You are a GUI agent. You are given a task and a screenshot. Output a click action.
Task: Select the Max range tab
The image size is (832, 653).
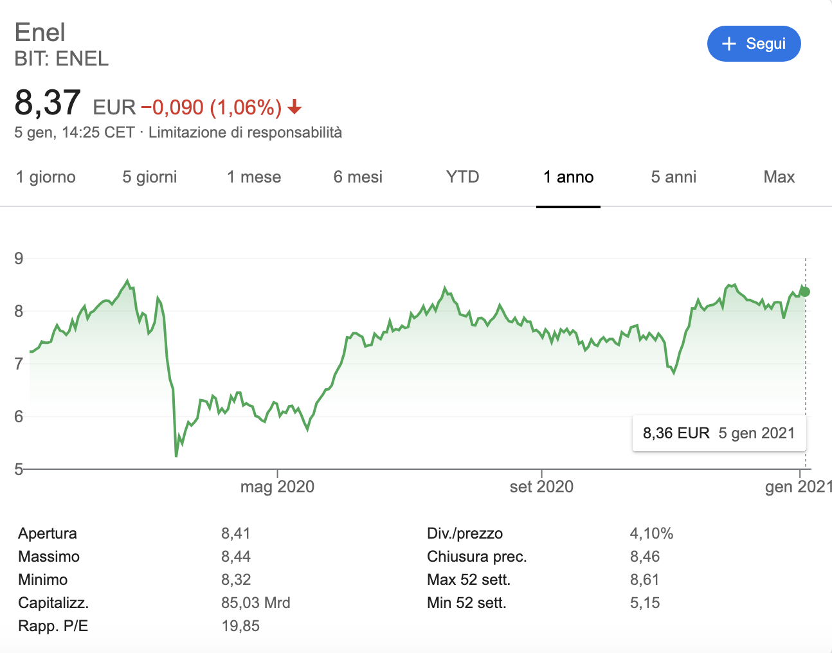[779, 177]
